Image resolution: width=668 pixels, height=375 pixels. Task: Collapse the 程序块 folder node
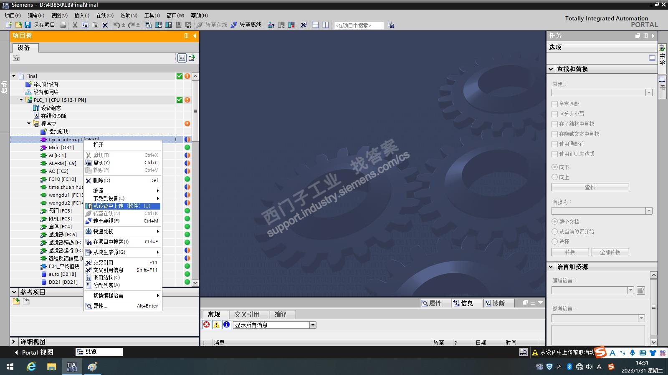click(29, 124)
